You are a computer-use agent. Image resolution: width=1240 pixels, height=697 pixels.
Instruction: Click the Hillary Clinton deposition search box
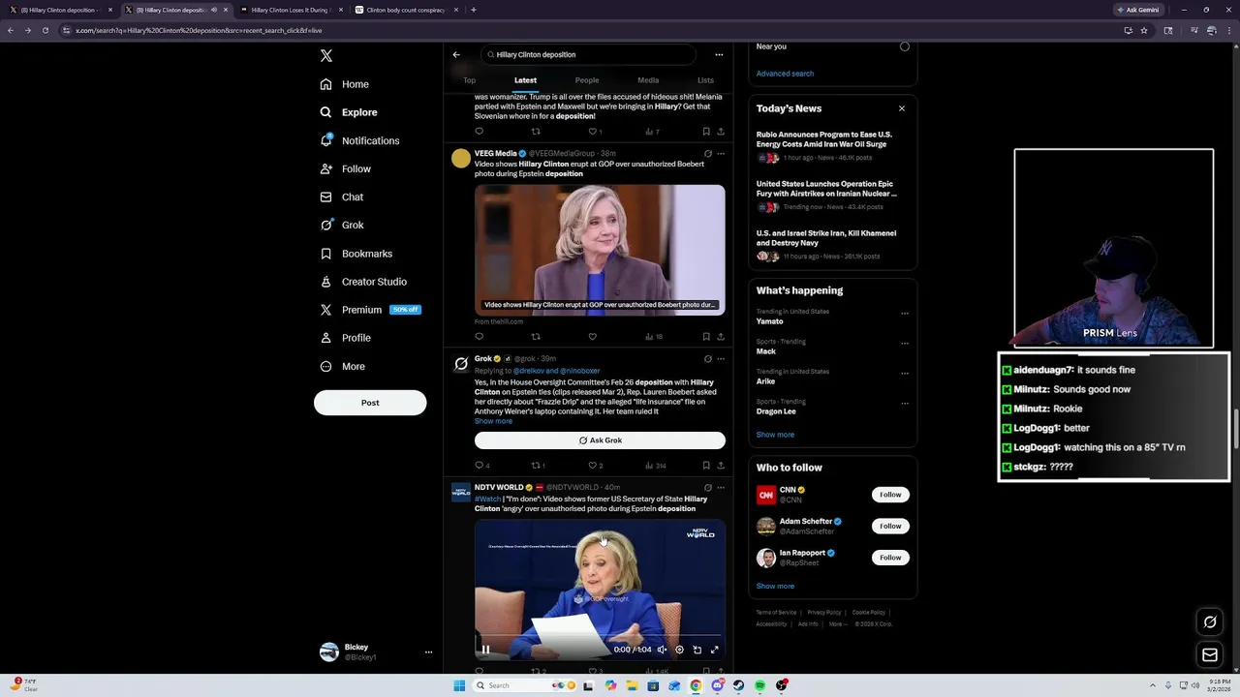tap(589, 55)
